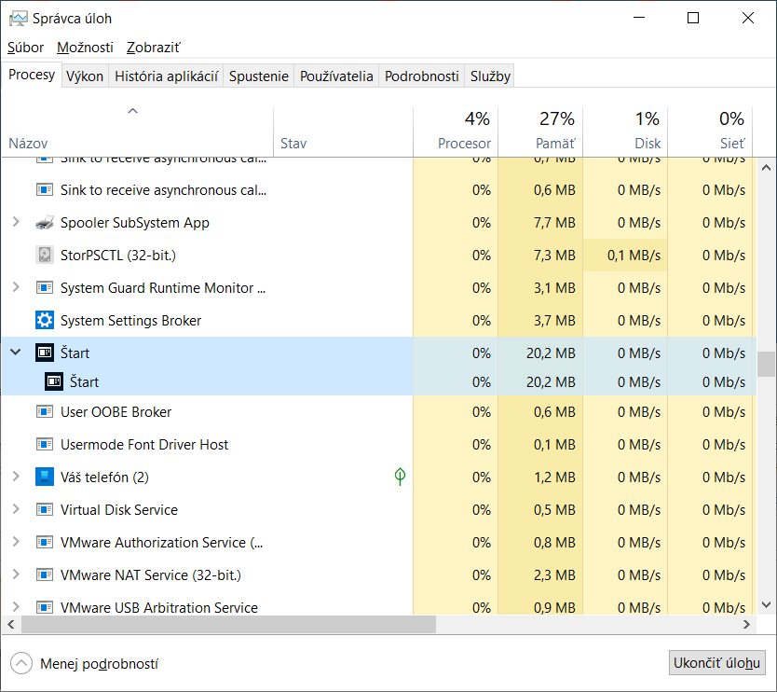Expand the VMware NAT Service entry
Screen dimensions: 777x692
pos(15,575)
